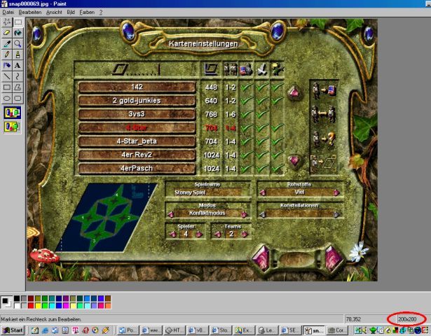
Task: Switch to the 'Ex...' taskbar window
Action: 245,330
